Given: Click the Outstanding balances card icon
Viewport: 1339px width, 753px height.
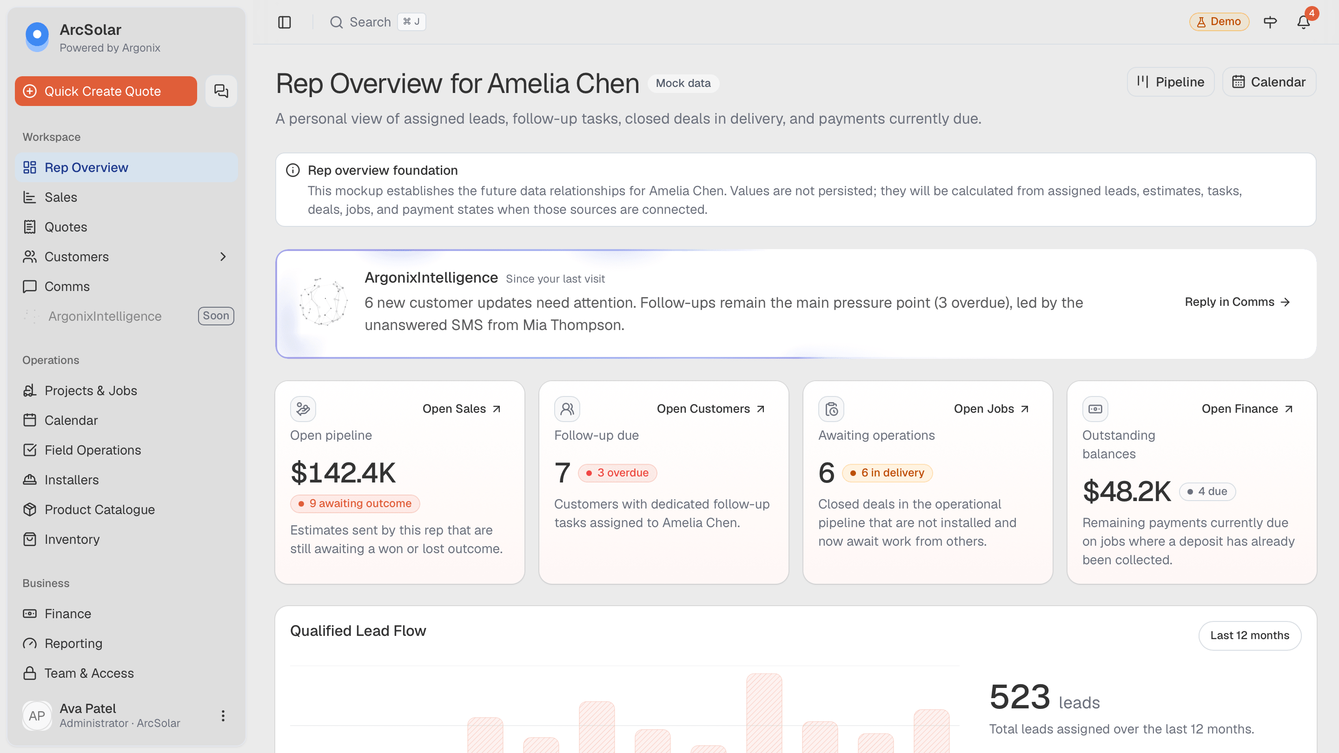Looking at the screenshot, I should click(x=1095, y=409).
